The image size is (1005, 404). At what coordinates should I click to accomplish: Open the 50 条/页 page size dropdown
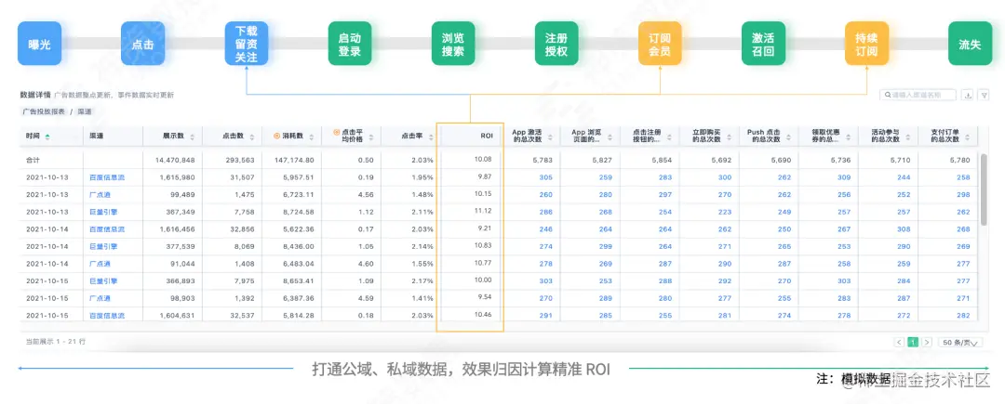(x=959, y=343)
